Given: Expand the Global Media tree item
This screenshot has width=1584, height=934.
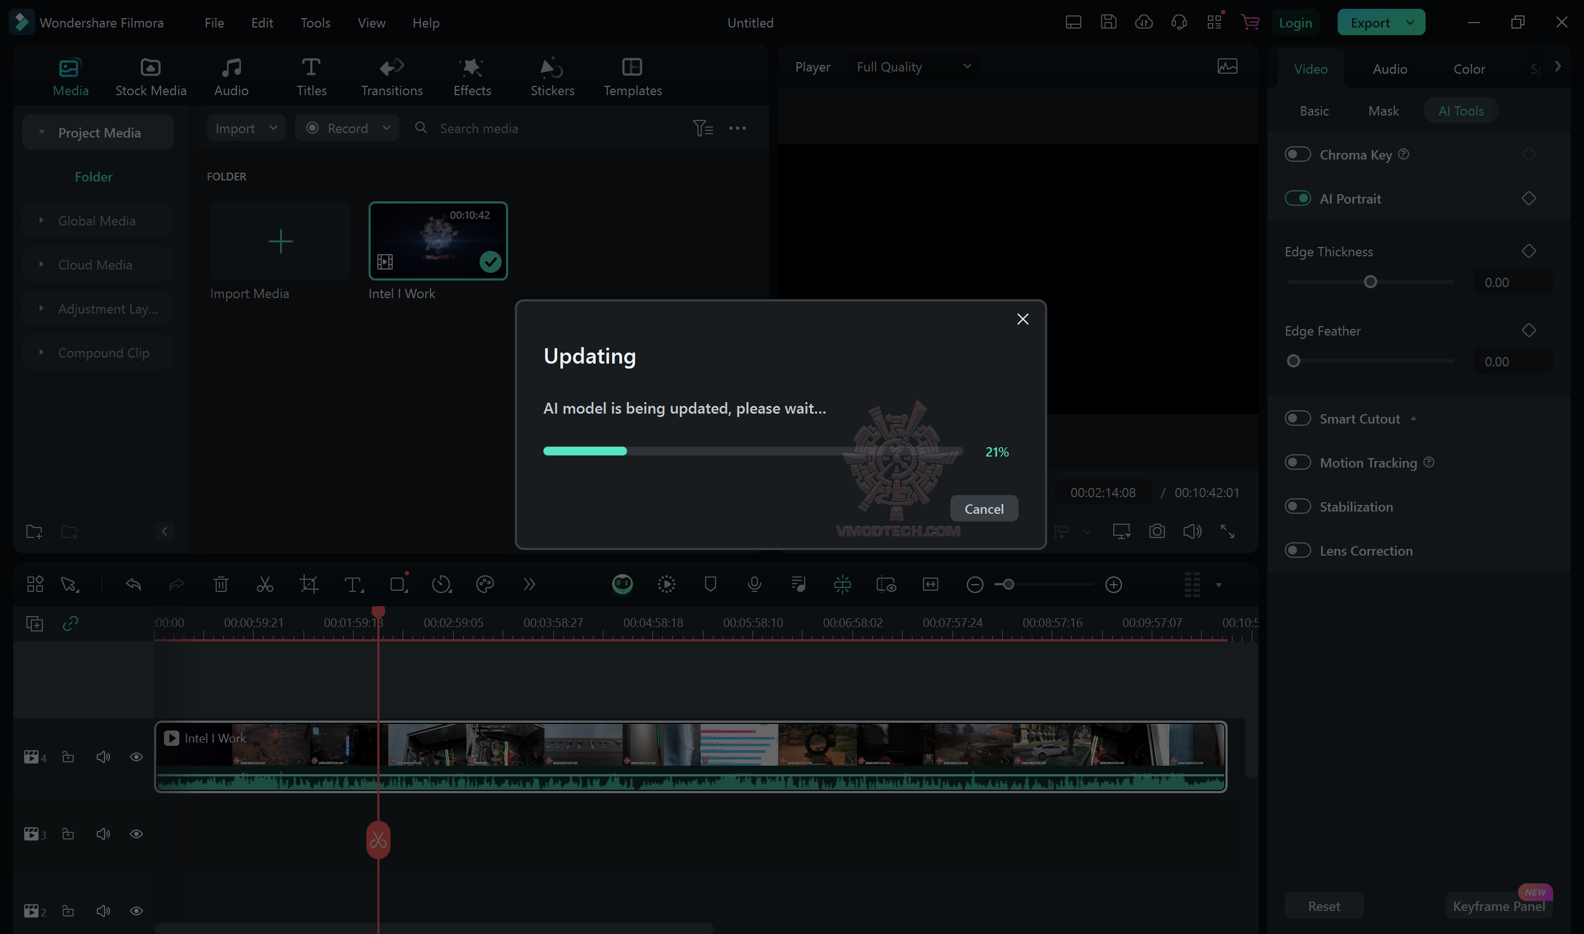Looking at the screenshot, I should pos(42,221).
